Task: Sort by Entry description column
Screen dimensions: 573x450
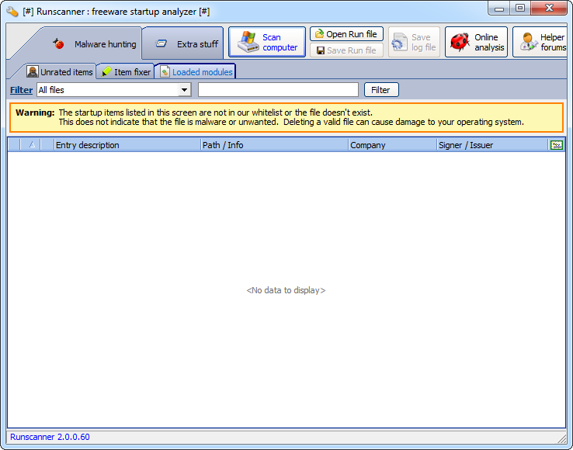Action: [127, 145]
